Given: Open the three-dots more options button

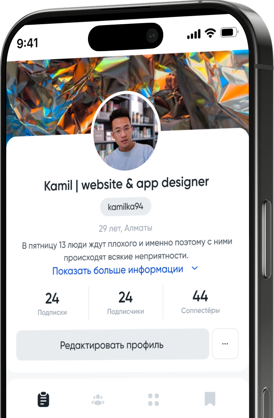Looking at the screenshot, I should coord(225,343).
